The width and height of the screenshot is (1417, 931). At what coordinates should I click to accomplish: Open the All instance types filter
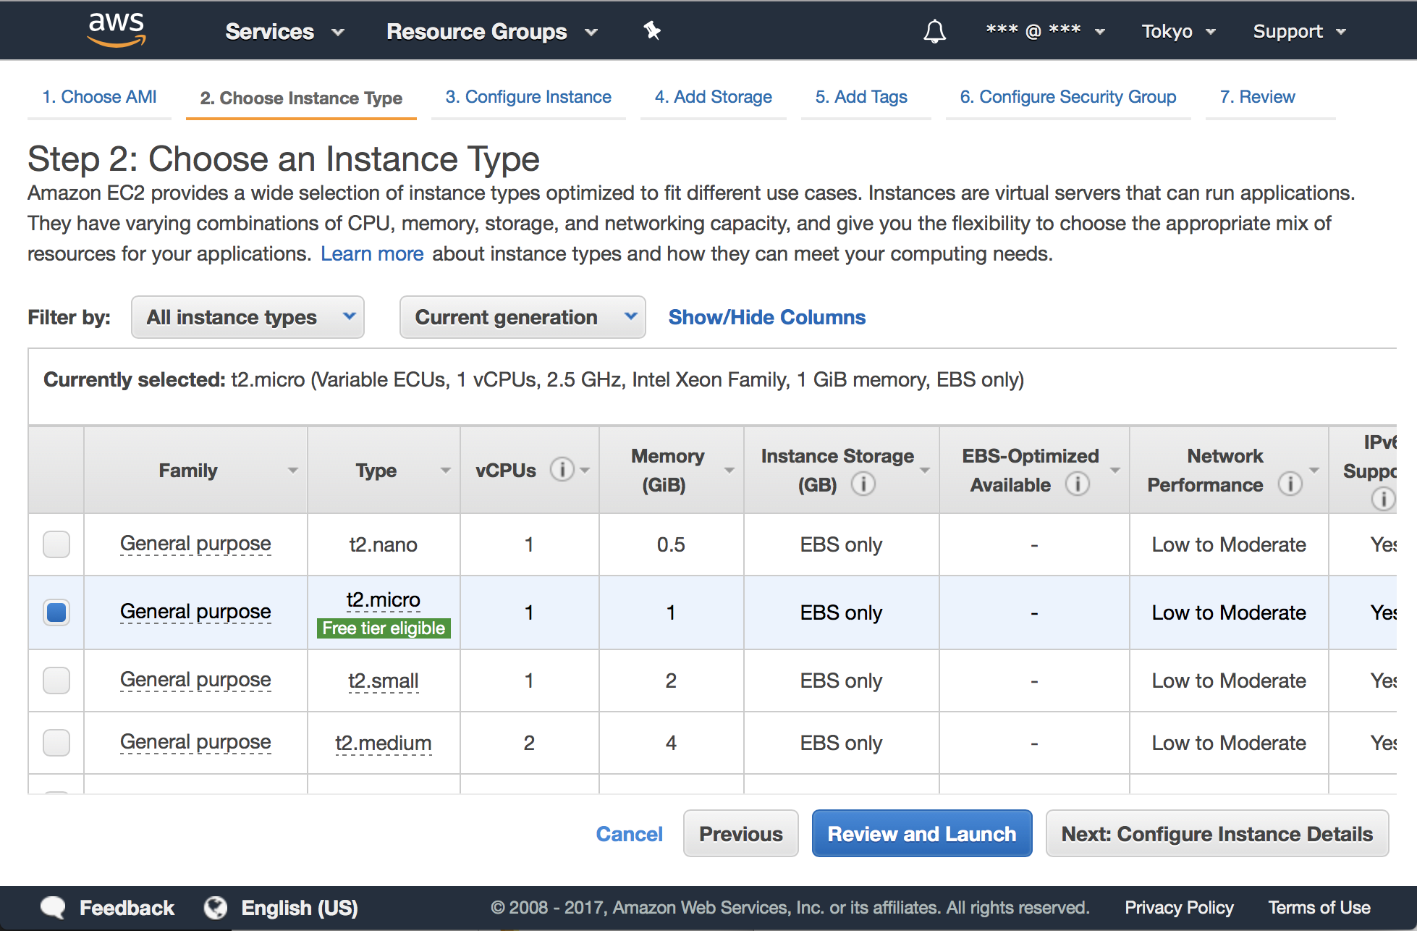point(248,317)
